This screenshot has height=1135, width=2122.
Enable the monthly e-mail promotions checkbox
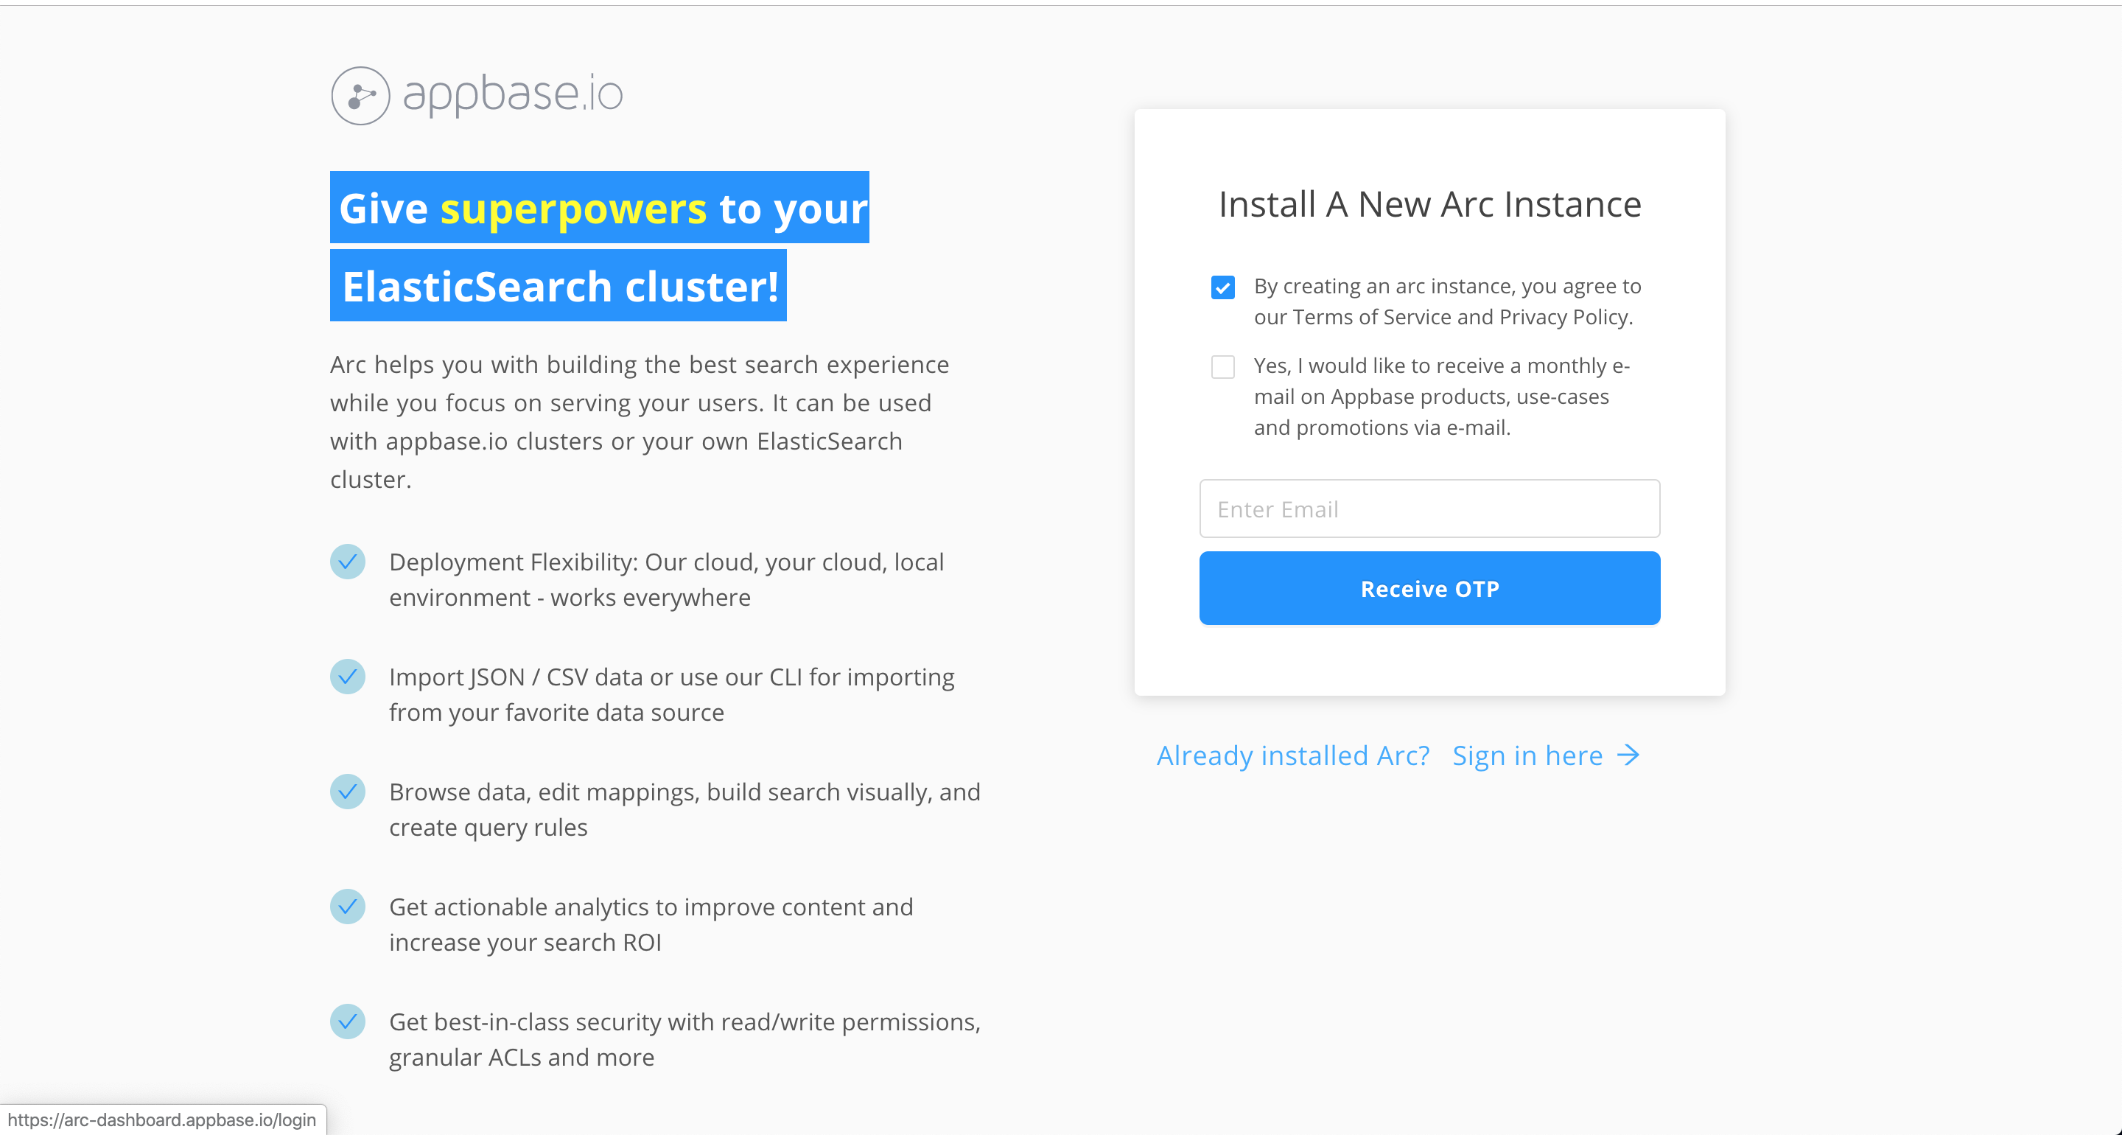(1222, 366)
